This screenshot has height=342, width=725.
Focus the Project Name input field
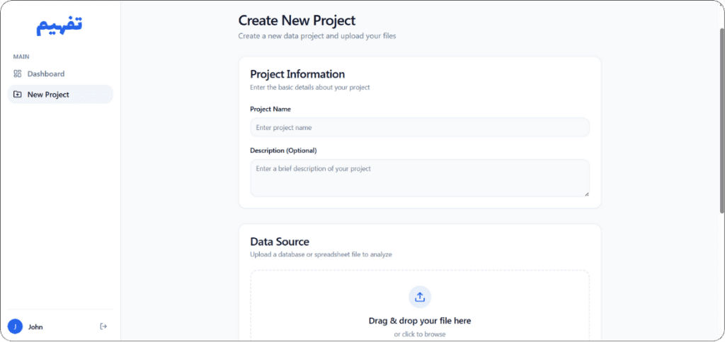coord(420,127)
